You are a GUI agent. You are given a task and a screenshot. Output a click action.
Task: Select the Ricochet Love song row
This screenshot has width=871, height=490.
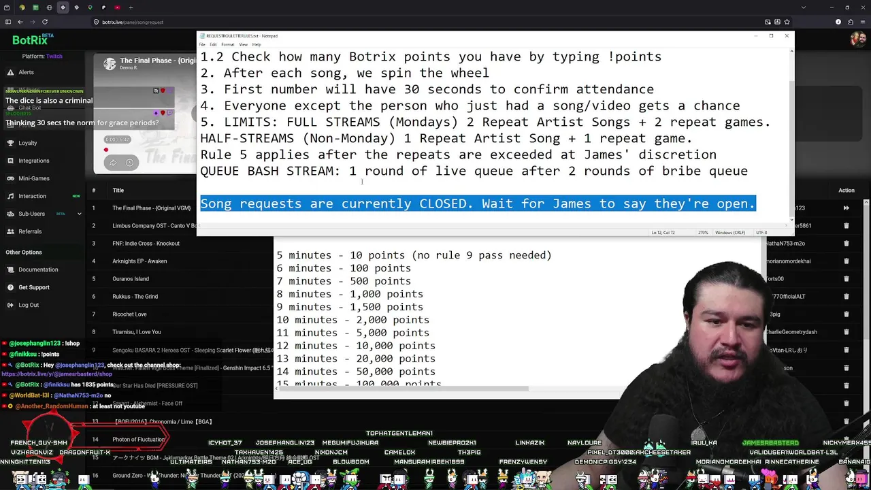(x=129, y=314)
